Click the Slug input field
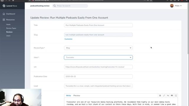 pyautogui.click(x=98, y=35)
